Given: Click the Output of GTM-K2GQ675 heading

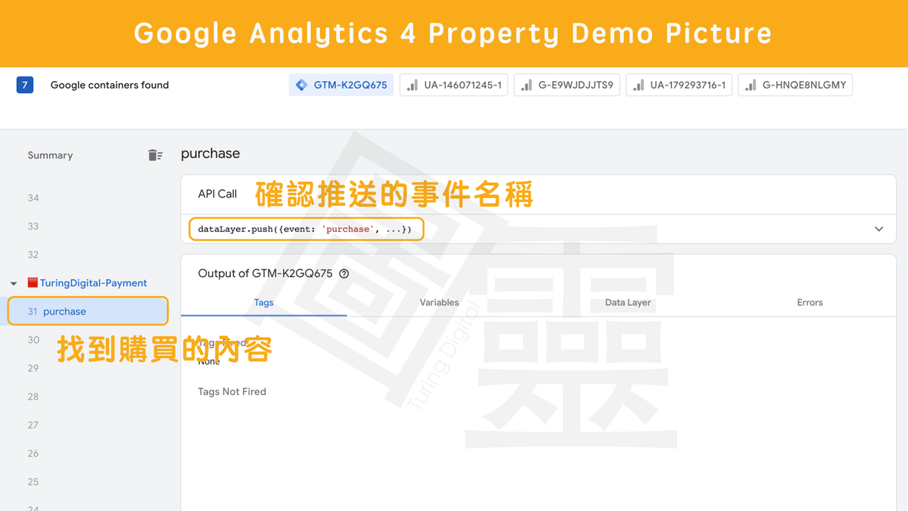Looking at the screenshot, I should coord(265,273).
